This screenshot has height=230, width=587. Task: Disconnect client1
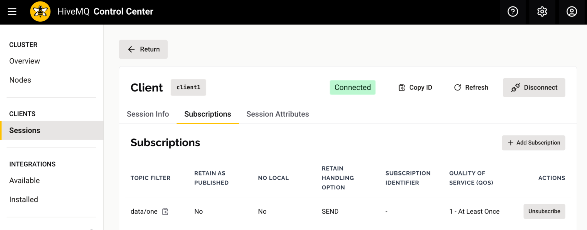pos(534,88)
